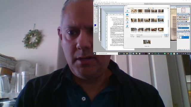The height and width of the screenshot is (107, 191).
Task: Open File Explorer from the taskbar
Action: tap(127, 53)
